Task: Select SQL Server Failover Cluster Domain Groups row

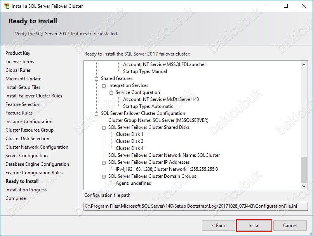Action: coord(152,176)
